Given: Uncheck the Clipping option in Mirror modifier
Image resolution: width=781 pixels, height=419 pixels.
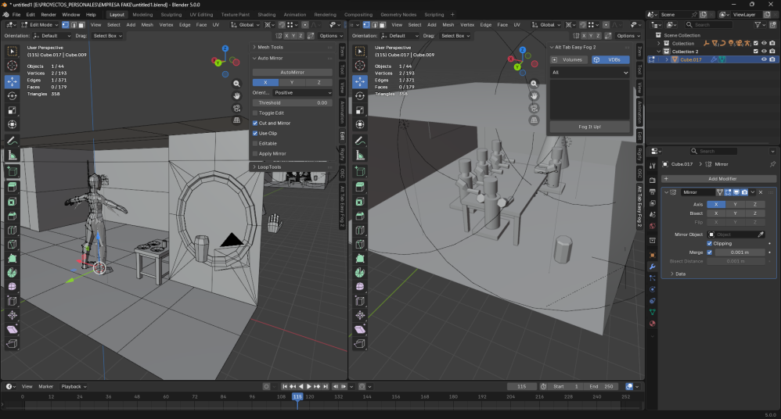Looking at the screenshot, I should click(x=710, y=243).
